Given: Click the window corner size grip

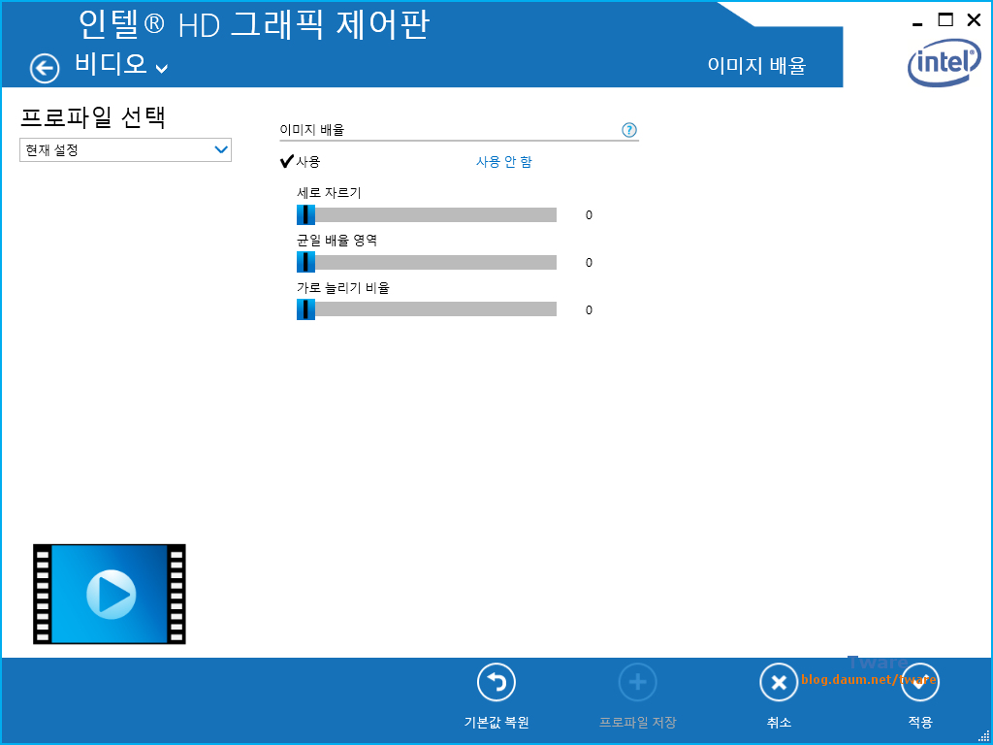Looking at the screenshot, I should click(985, 737).
